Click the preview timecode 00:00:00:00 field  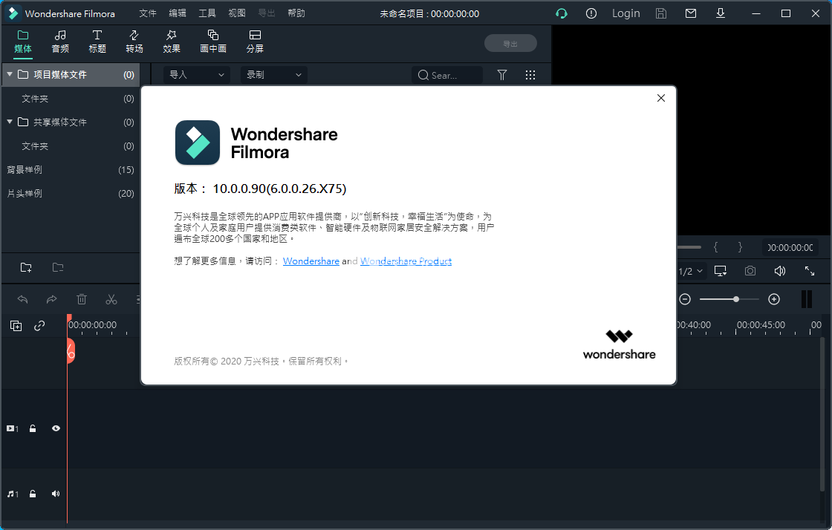(x=790, y=247)
